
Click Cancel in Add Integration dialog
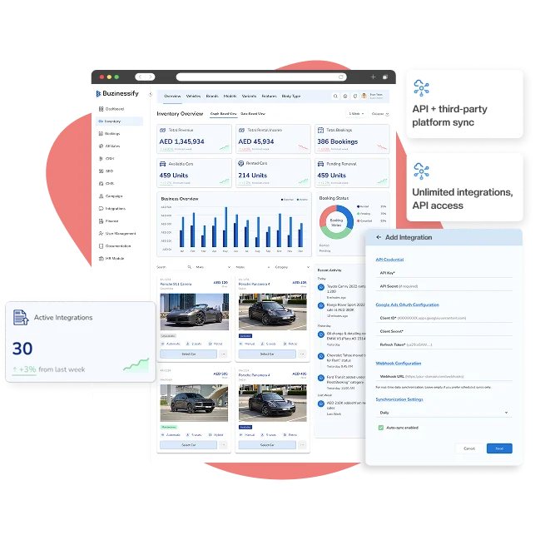[x=469, y=448]
